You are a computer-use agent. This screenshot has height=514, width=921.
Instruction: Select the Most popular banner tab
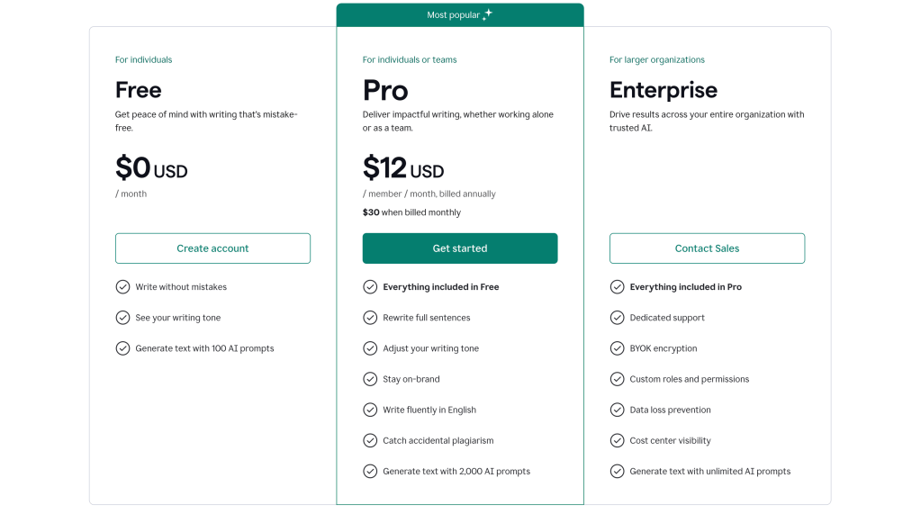click(x=459, y=15)
